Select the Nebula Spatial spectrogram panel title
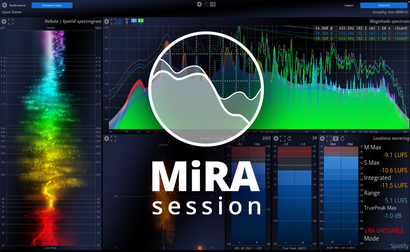Image resolution: width=410 pixels, height=252 pixels. [73, 21]
